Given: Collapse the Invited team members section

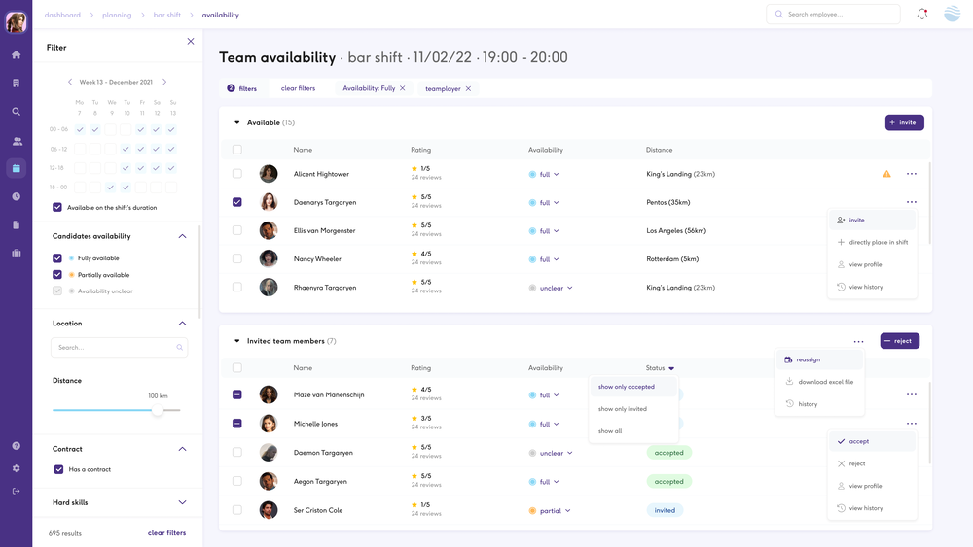Looking at the screenshot, I should (236, 341).
